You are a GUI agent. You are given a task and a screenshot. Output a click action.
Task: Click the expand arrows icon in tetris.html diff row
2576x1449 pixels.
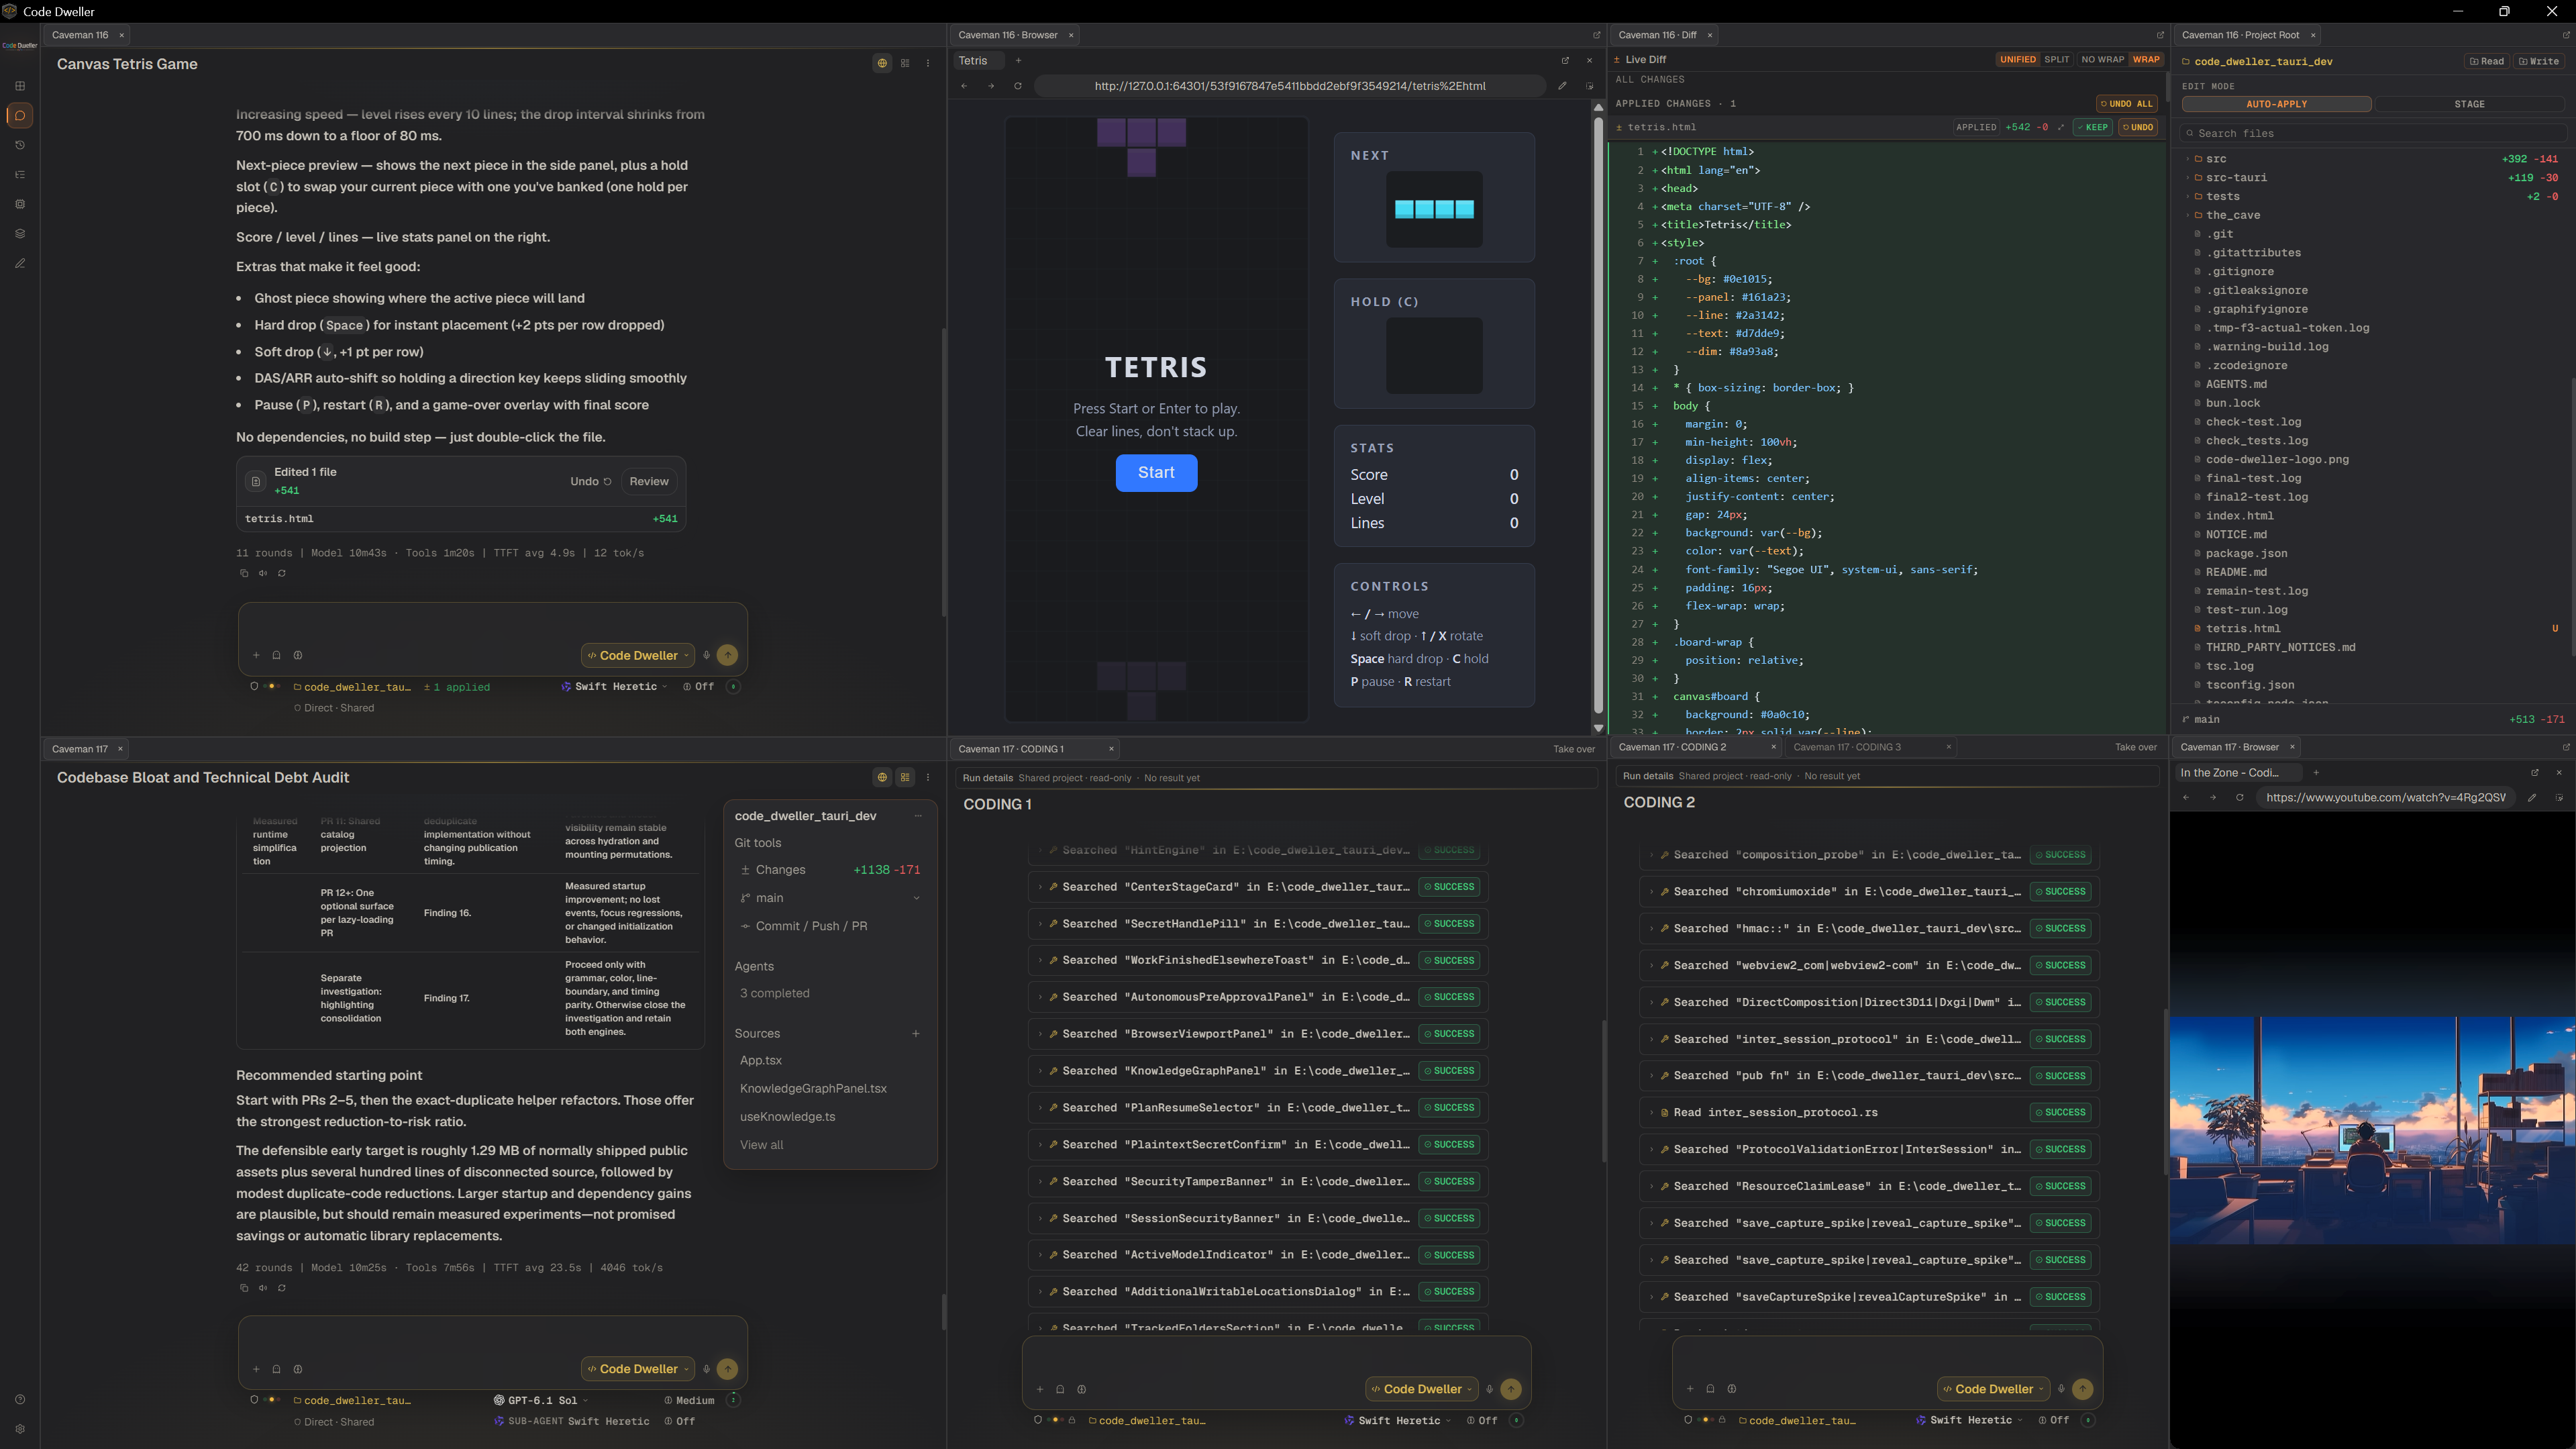coord(2061,127)
